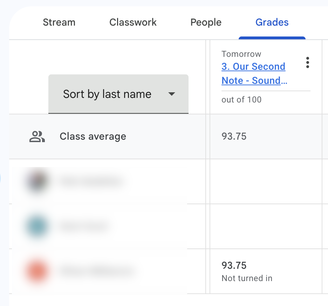The width and height of the screenshot is (328, 306).
Task: Open the Classwork tab
Action: click(133, 22)
